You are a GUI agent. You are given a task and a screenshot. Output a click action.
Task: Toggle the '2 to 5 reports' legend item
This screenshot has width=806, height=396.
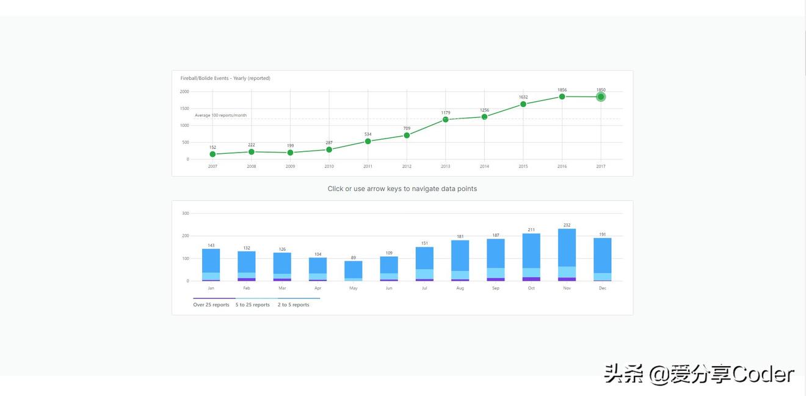point(293,304)
